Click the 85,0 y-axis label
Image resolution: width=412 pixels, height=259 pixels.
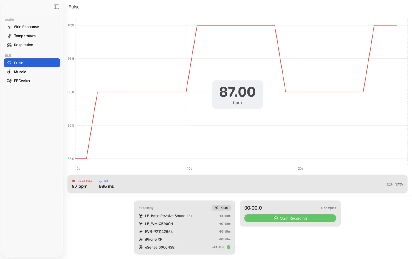(71, 159)
